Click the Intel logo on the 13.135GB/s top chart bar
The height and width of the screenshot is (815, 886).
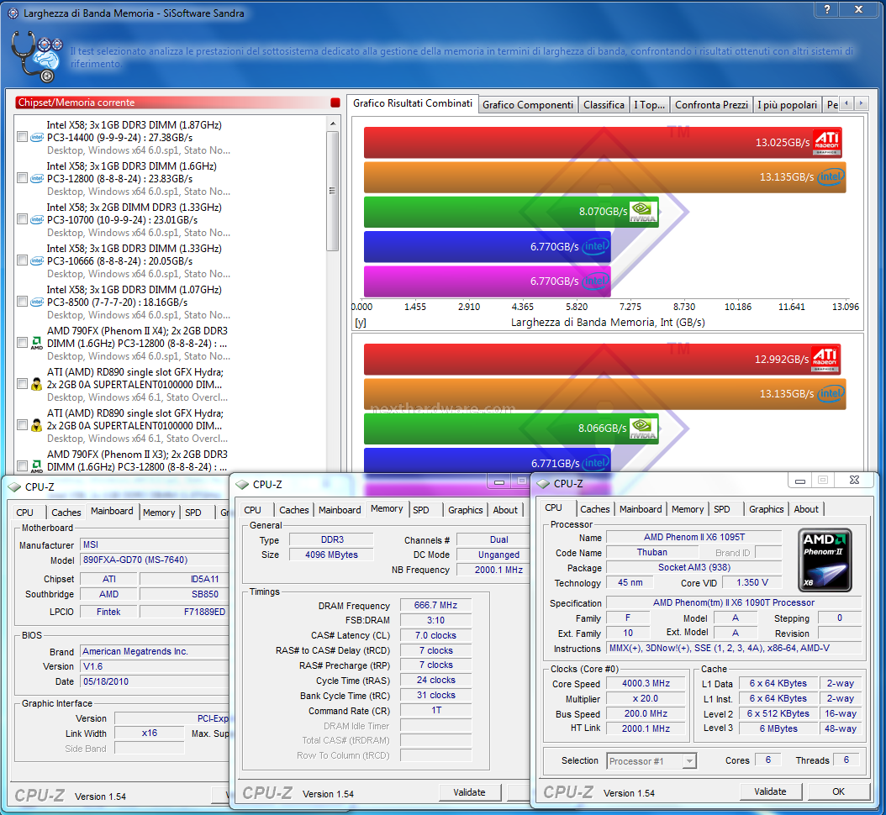[x=831, y=176]
